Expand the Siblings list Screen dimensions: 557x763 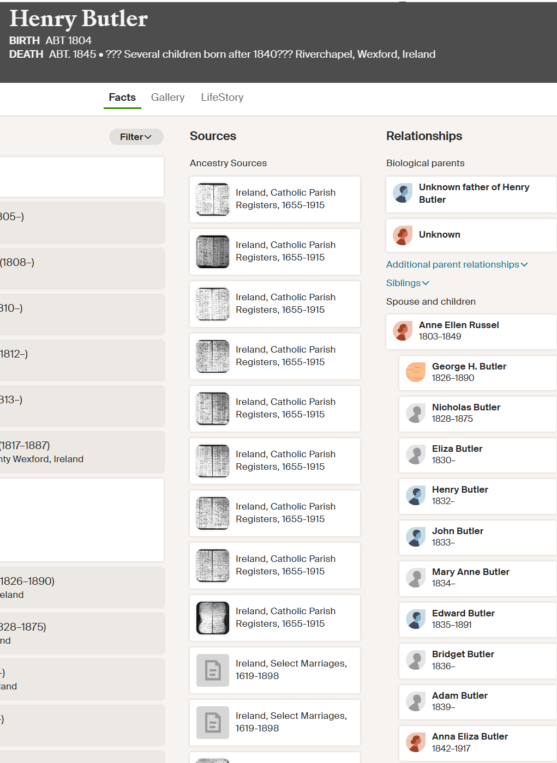[408, 283]
